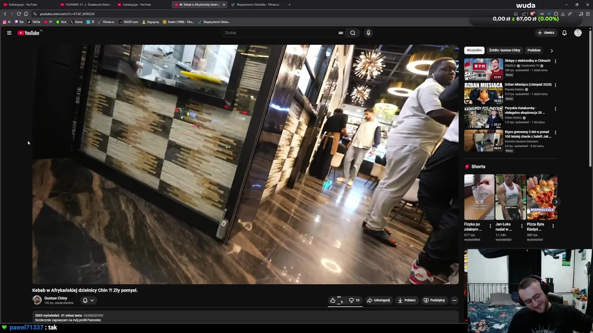Click the search magnifier button
This screenshot has width=593, height=333.
pos(353,33)
